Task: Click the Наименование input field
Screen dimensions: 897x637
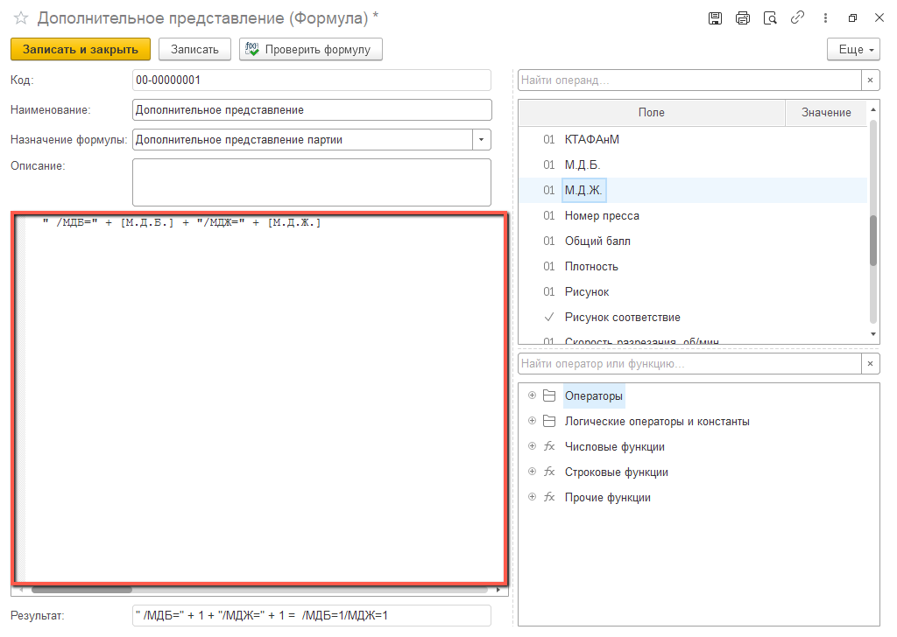Action: (x=311, y=110)
